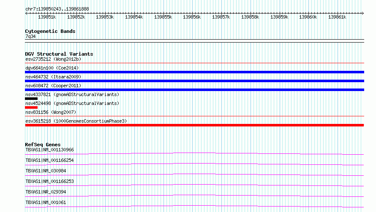Open variant nsv4524498 gnomAD label
376x212 pixels.
point(72,103)
